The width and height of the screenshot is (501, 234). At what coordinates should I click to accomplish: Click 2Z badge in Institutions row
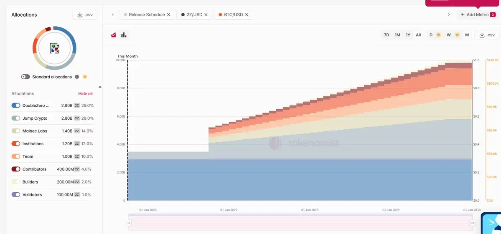[x=77, y=144]
